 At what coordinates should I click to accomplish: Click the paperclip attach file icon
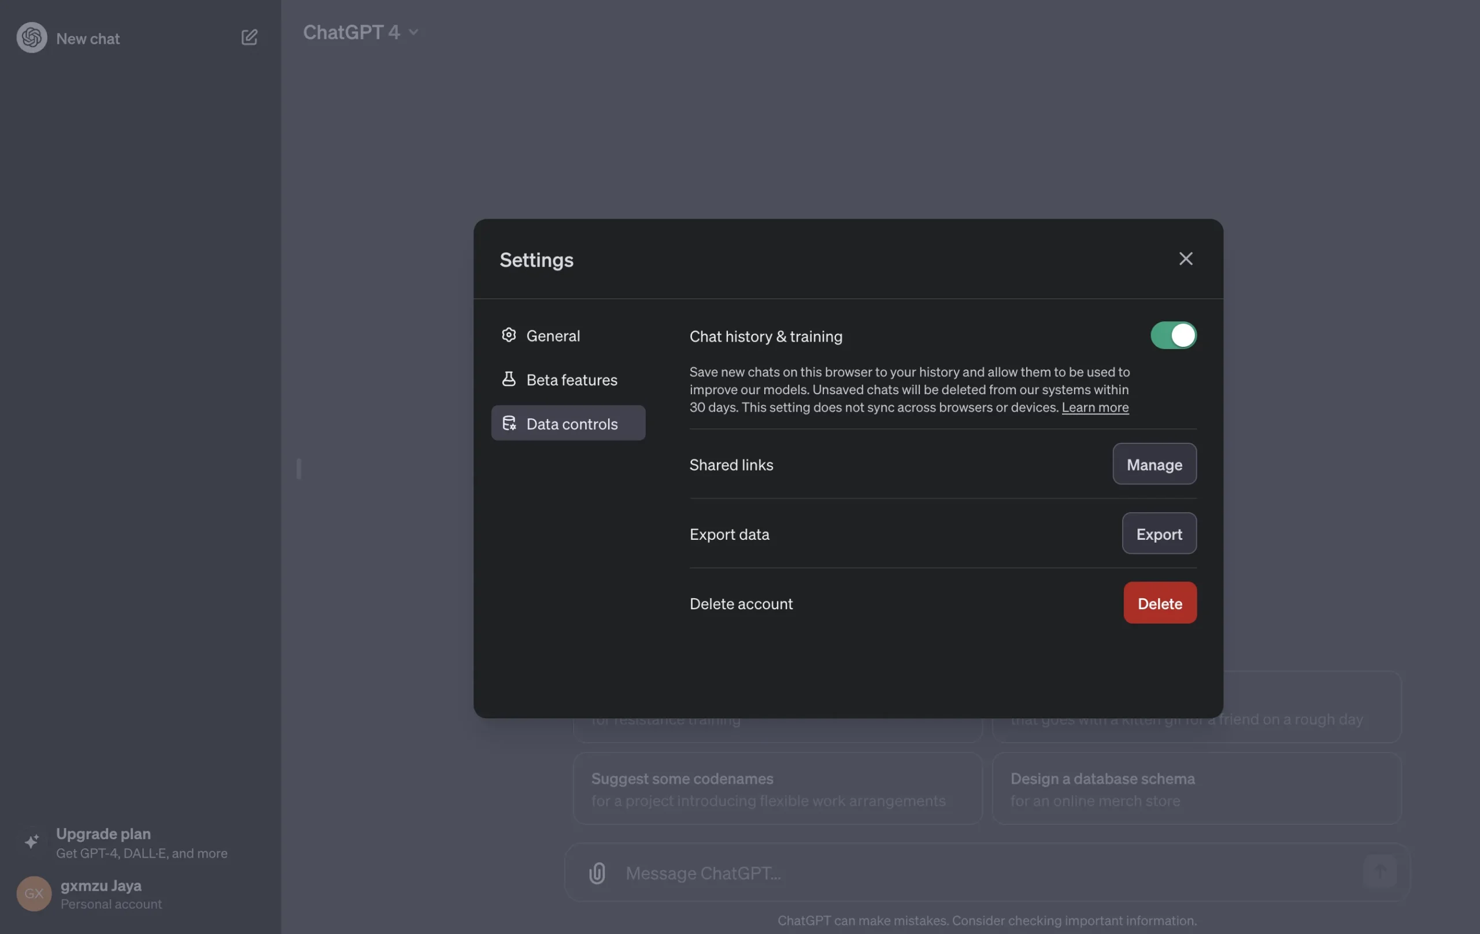pos(597,873)
